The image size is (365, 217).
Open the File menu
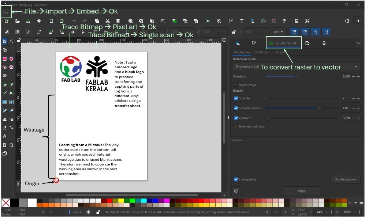tap(6, 12)
